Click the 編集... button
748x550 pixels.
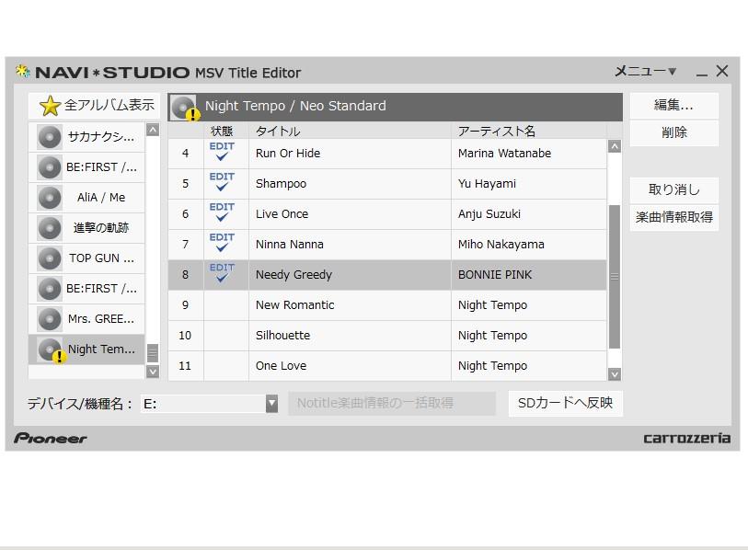[673, 106]
